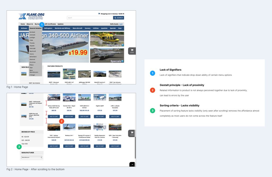Choose Aerobask from the General Aviation dropdown
The height and width of the screenshot is (177, 272).
click(32, 32)
